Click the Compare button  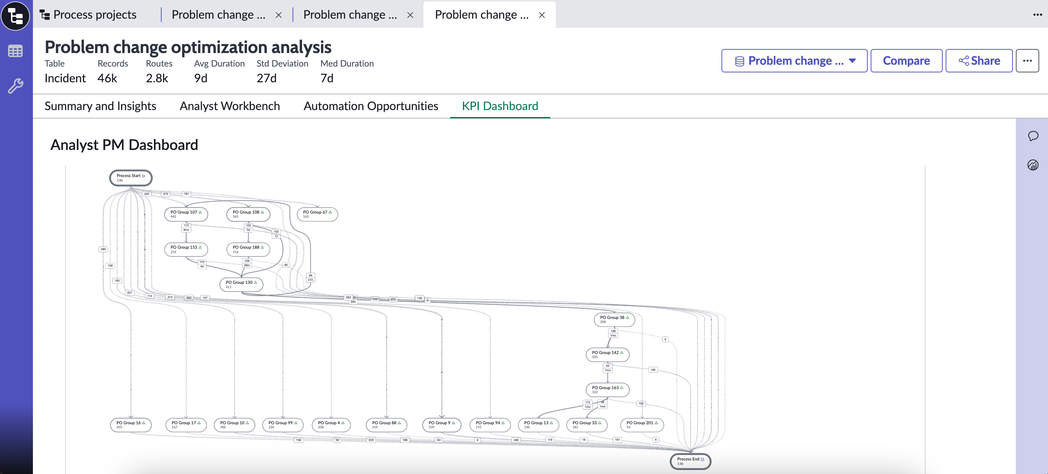tap(906, 61)
